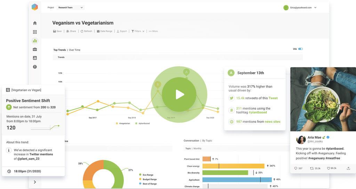The image size is (356, 189).
Task: Click the comment icon on tweet card
Action: pos(296,169)
